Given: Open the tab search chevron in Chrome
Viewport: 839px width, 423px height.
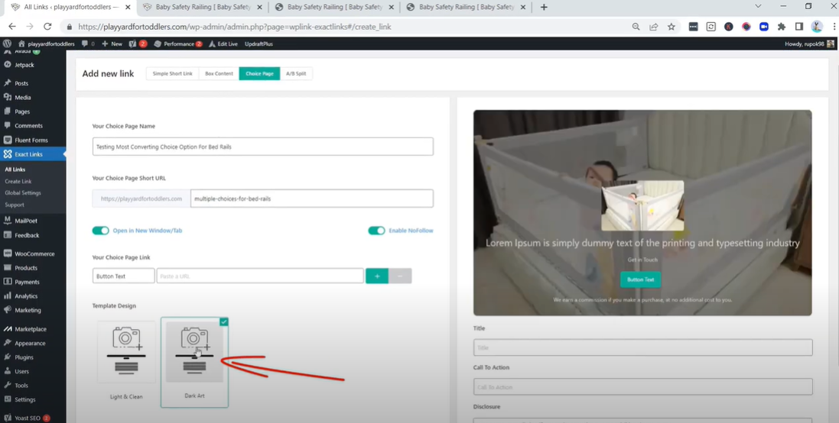Looking at the screenshot, I should (x=758, y=7).
